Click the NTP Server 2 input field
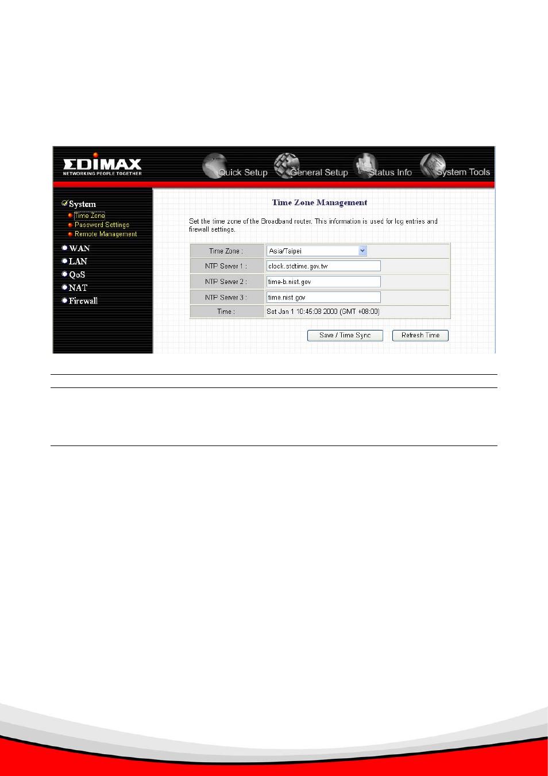The height and width of the screenshot is (776, 548). click(x=323, y=282)
